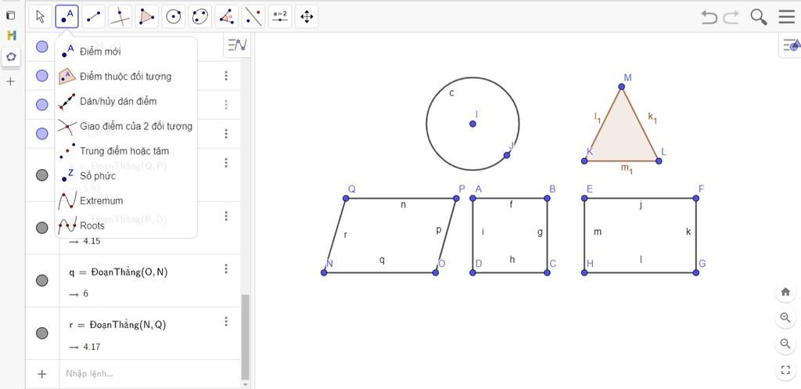The width and height of the screenshot is (801, 389).
Task: Open the Tools view with H icon
Action: (x=11, y=35)
